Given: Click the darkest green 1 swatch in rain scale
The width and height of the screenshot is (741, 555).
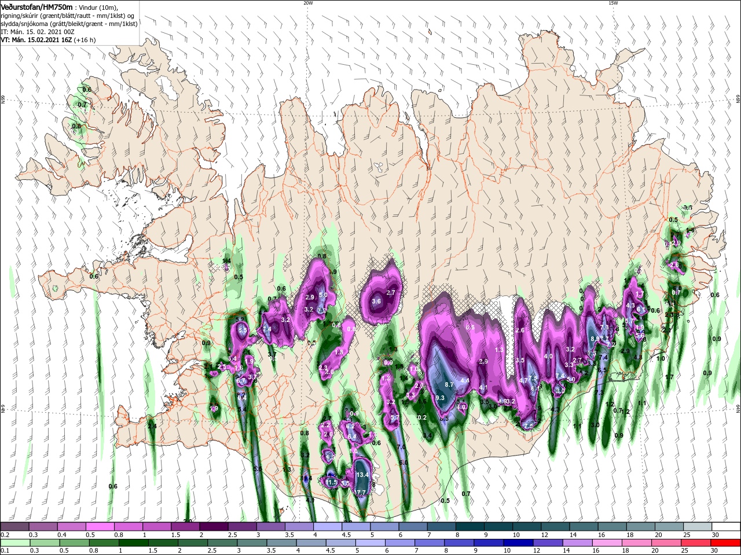Looking at the screenshot, I should click(133, 543).
